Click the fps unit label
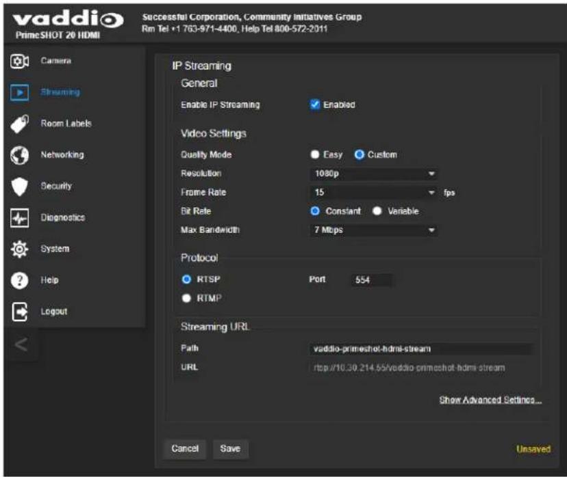This screenshot has height=477, width=567. click(x=449, y=193)
